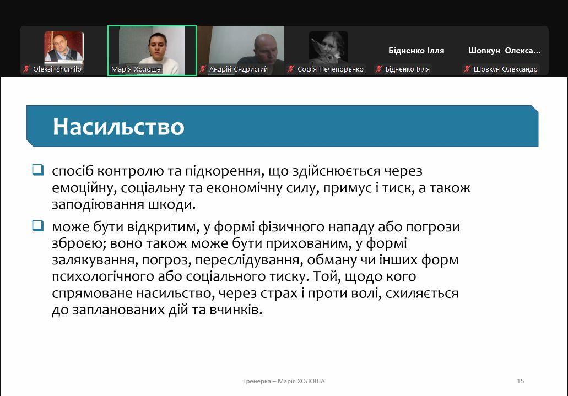Image resolution: width=568 pixels, height=396 pixels.
Task: Select Софія Нечепоренко's participant thumbnail
Action: (328, 50)
